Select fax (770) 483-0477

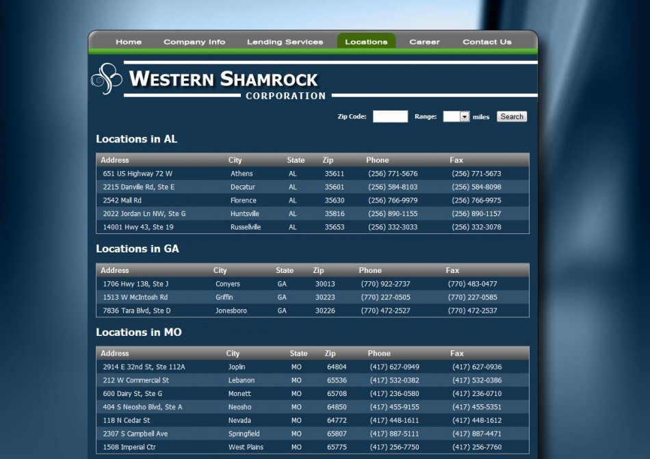[x=472, y=284]
